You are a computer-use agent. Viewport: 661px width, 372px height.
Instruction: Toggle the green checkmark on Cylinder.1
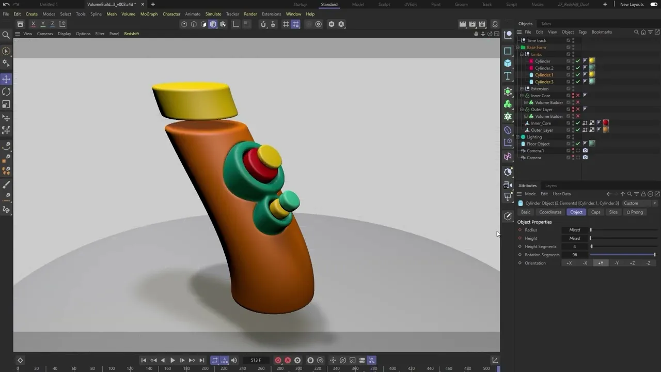(x=578, y=75)
